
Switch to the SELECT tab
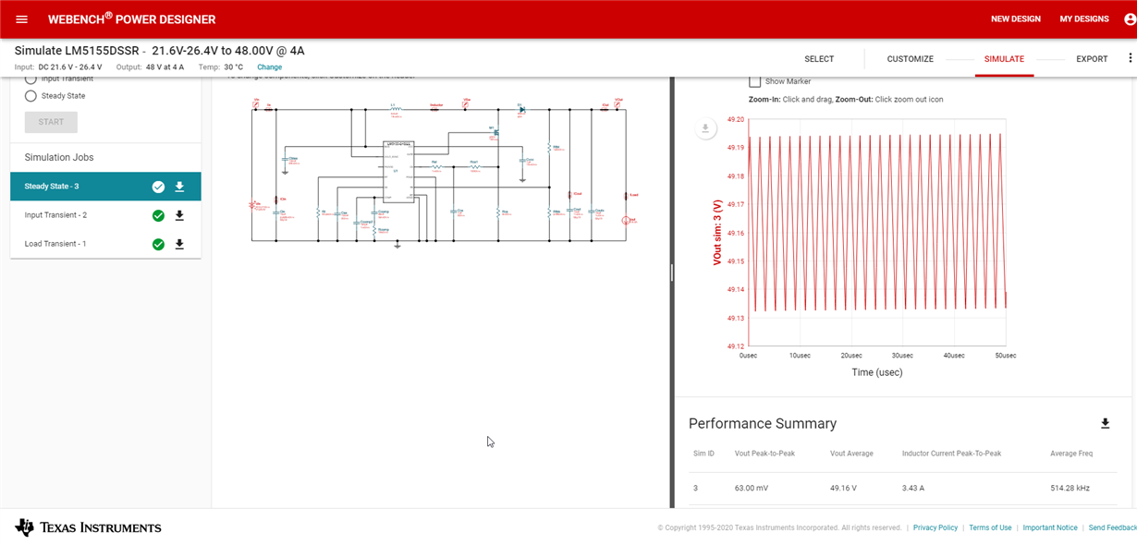(x=819, y=59)
